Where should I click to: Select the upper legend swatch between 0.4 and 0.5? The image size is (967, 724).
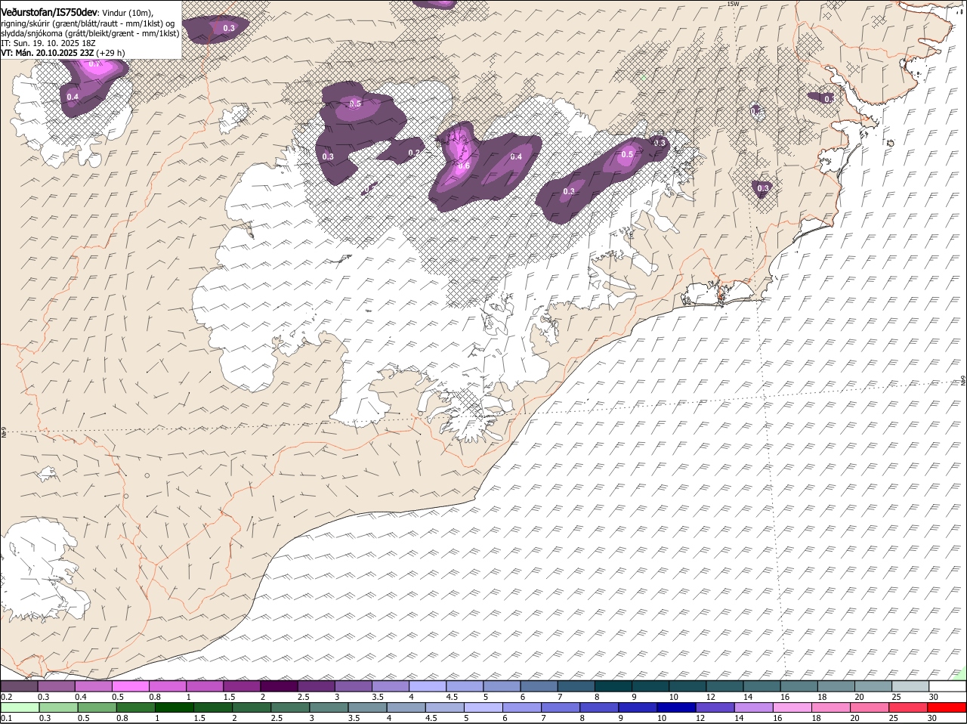click(93, 686)
